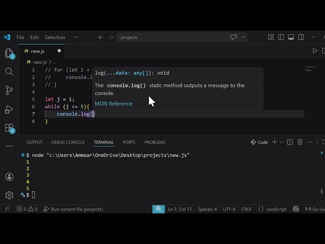Screen dimensions: 325x244
Task: Click the breadcrumb ellipsis after new.js
Action: pyautogui.click(x=55, y=62)
